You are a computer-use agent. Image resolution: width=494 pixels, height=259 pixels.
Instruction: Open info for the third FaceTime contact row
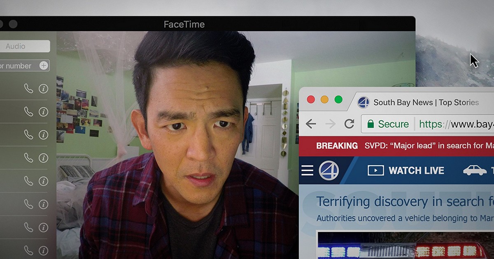tap(43, 134)
